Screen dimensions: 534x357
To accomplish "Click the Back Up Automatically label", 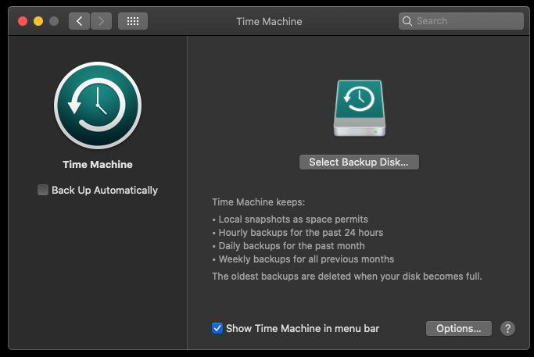I will pyautogui.click(x=105, y=191).
